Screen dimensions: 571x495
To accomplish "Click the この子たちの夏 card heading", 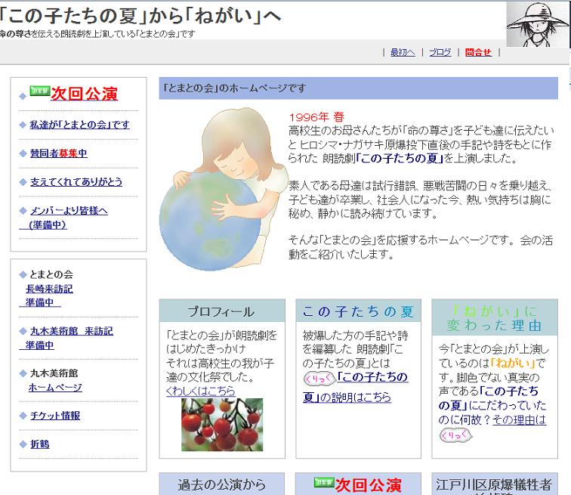I will (x=358, y=312).
